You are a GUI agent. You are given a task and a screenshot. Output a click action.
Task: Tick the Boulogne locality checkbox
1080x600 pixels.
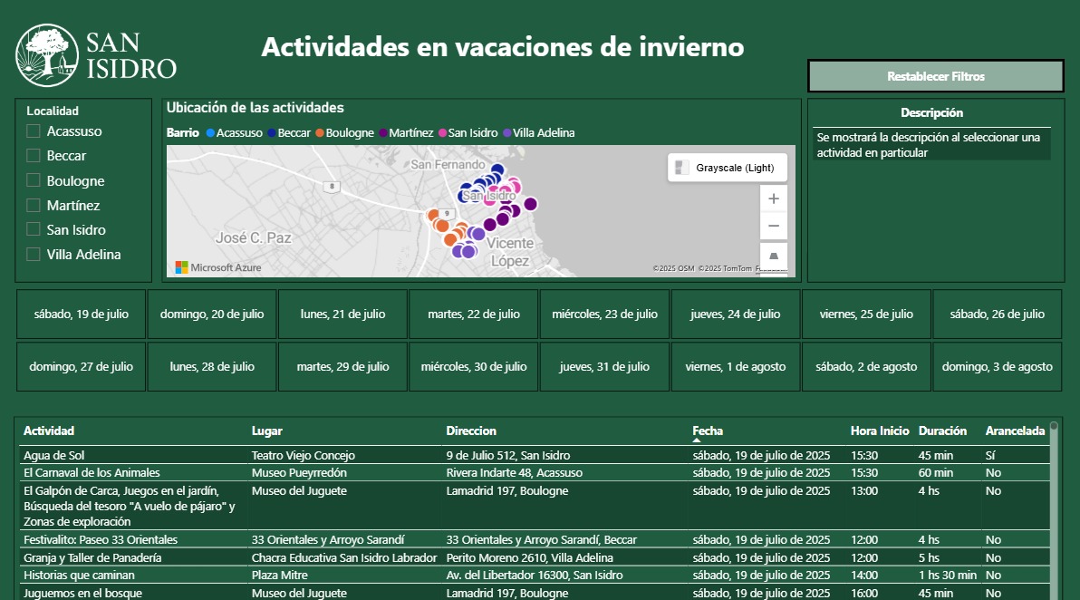(x=34, y=180)
